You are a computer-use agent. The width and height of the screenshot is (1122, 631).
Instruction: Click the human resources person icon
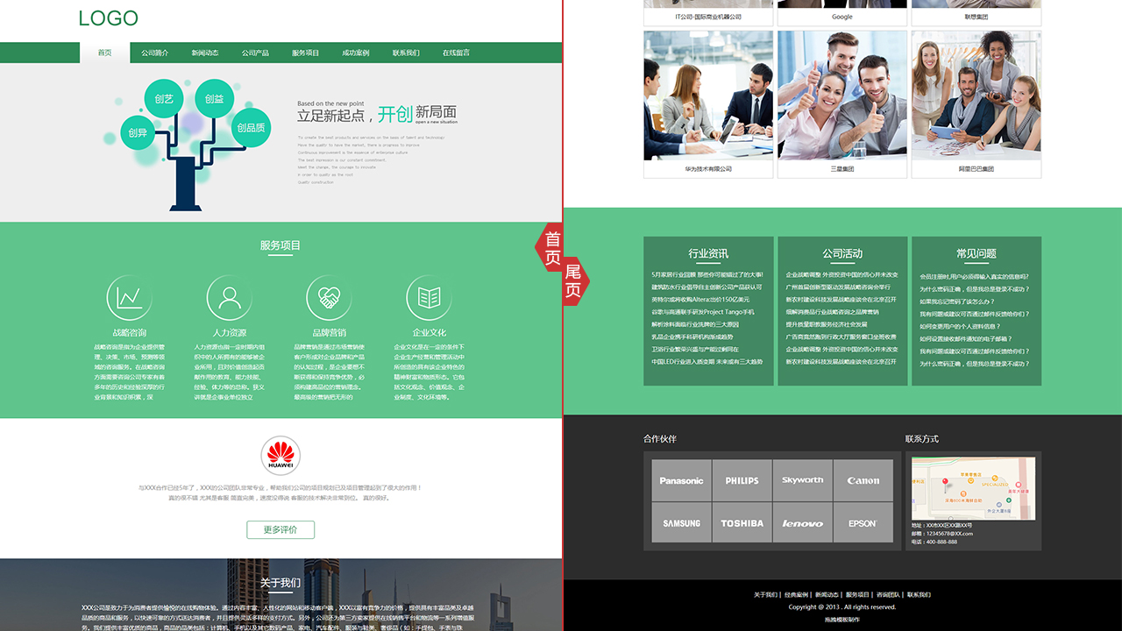230,298
